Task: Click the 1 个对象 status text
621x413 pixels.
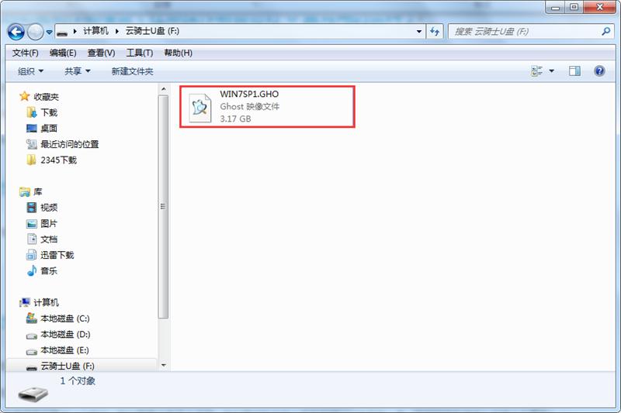Action: pos(78,381)
